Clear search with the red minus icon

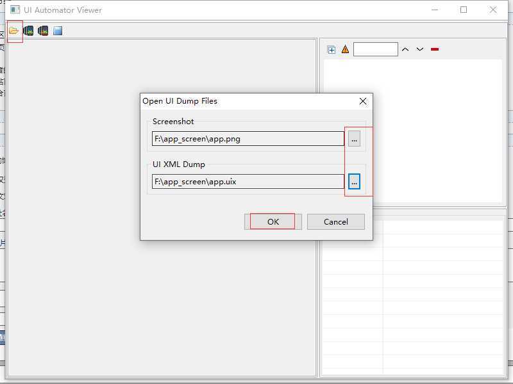pos(435,49)
